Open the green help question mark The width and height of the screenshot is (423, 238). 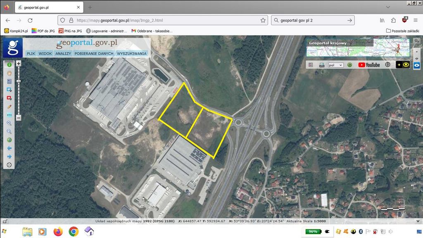point(349,65)
